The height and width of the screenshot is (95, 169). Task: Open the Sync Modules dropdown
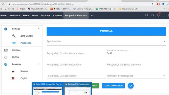[106, 41]
